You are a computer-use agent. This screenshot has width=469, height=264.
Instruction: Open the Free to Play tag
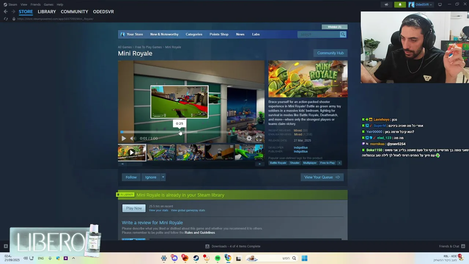(328, 163)
